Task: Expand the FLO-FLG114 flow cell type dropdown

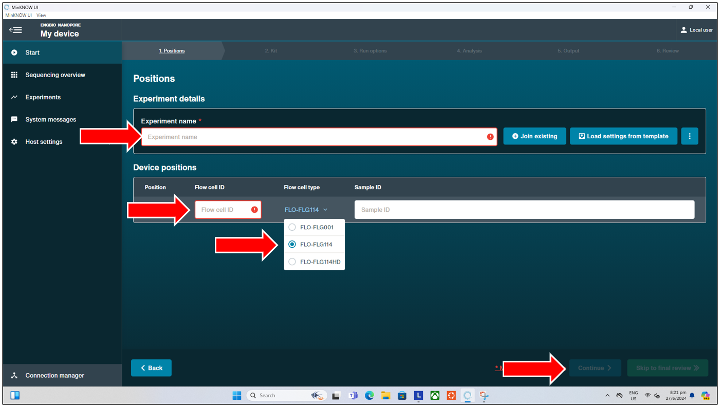Action: [x=306, y=210]
